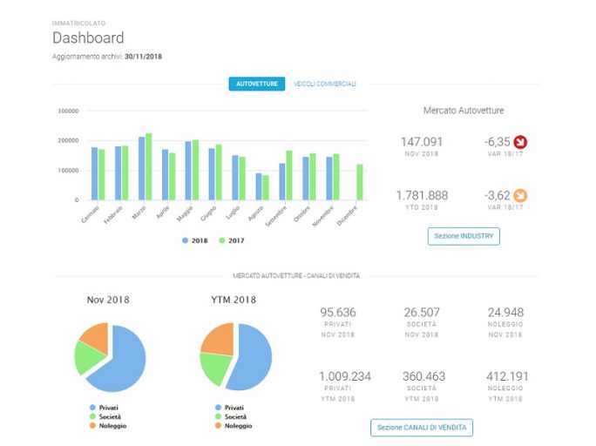Click the green Società slice in Nov 2018 pie

point(87,357)
